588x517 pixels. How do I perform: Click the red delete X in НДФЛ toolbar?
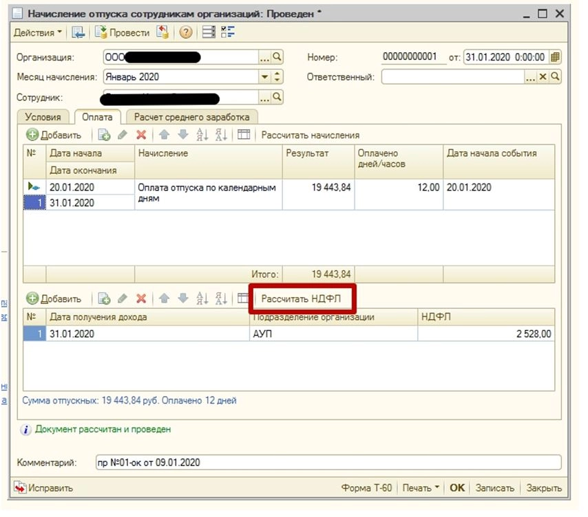click(x=141, y=298)
